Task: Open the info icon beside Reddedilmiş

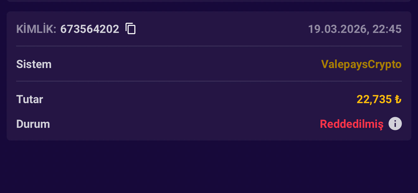Action: tap(395, 123)
